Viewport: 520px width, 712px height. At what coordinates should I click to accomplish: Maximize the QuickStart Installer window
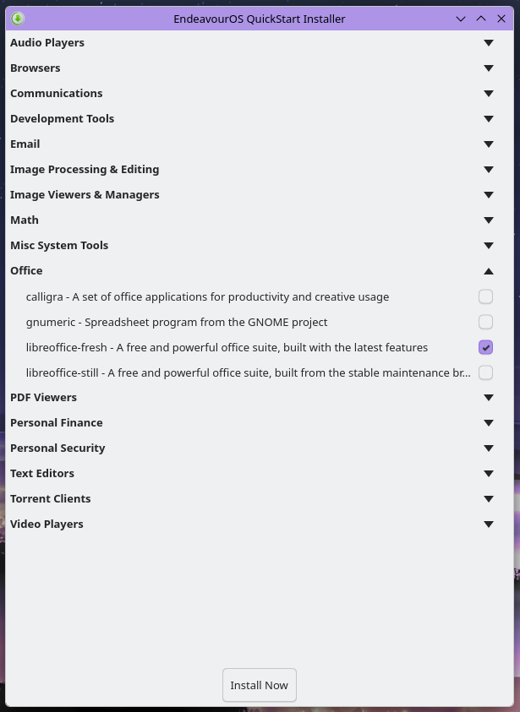pos(481,19)
